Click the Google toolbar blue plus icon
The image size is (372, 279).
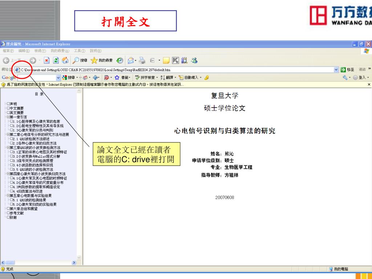click(96, 78)
